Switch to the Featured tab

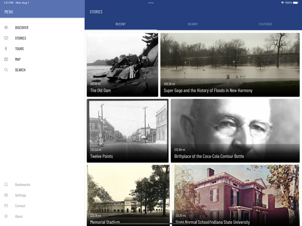point(265,24)
